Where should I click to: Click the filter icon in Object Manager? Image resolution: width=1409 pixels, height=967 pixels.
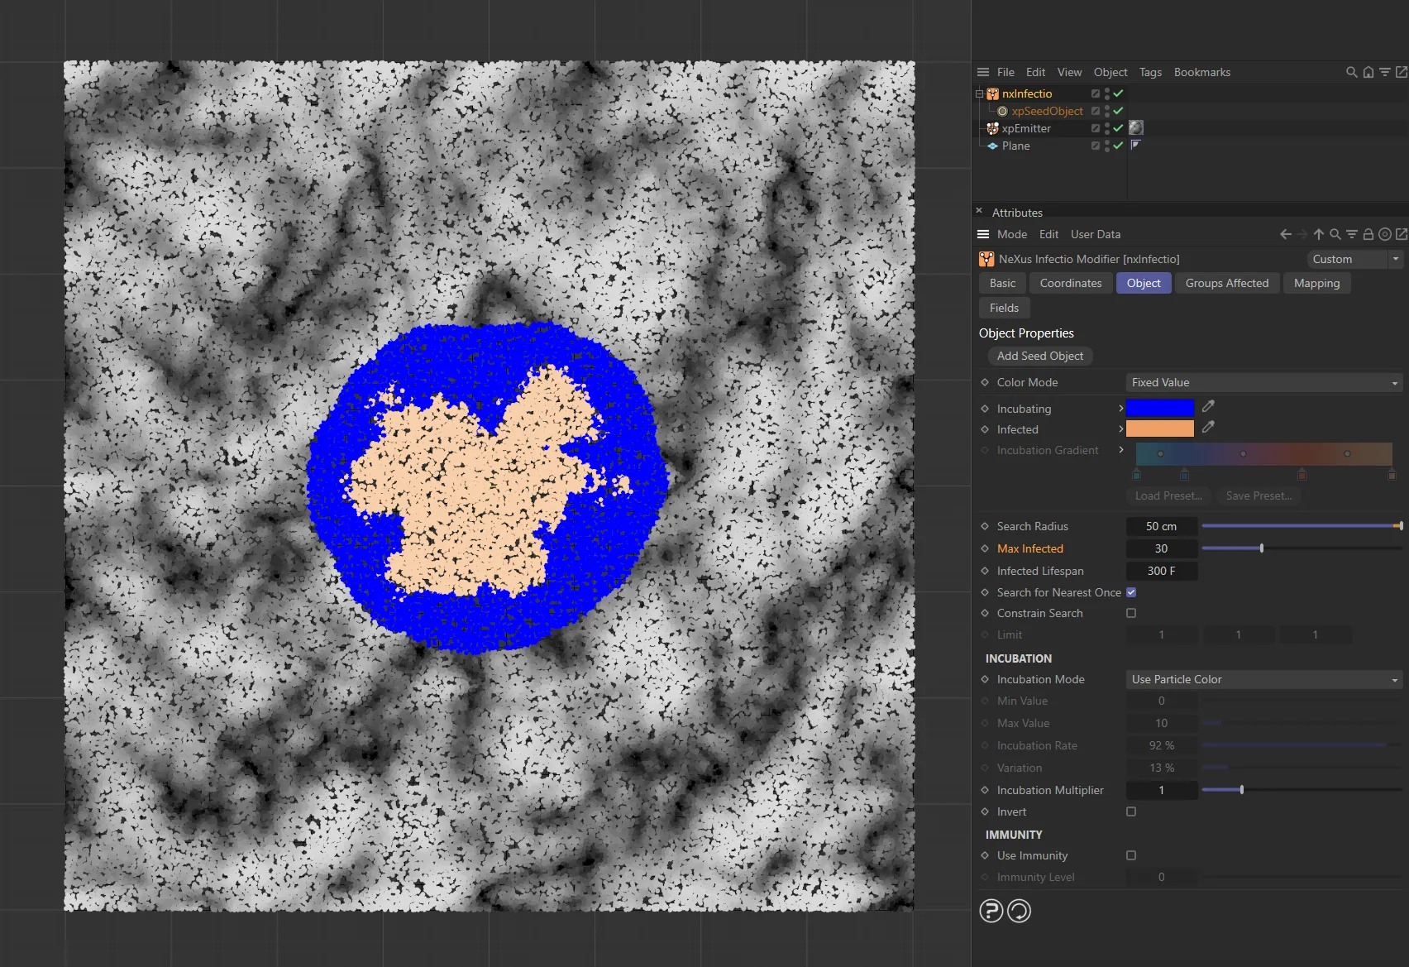[x=1386, y=72]
